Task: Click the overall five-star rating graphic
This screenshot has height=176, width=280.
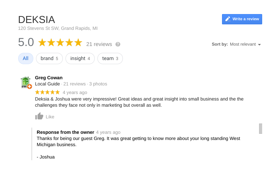Action: coord(60,43)
